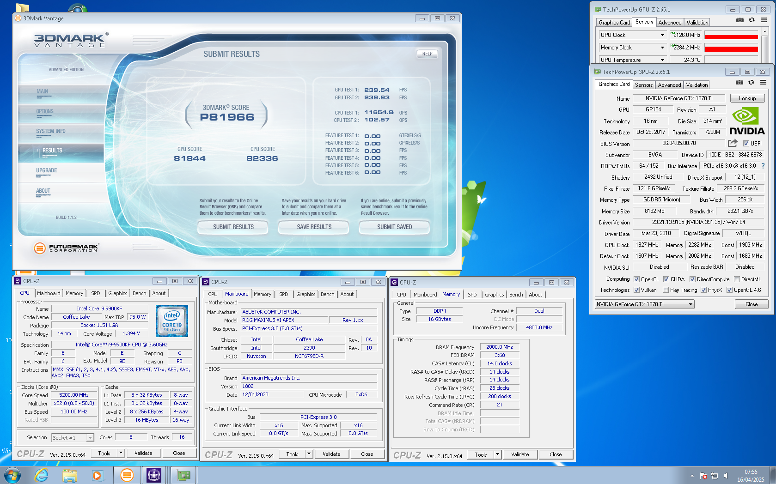Viewport: 776px width, 484px height.
Task: Click the Memory Clock red sensor graph bar
Action: 731,49
